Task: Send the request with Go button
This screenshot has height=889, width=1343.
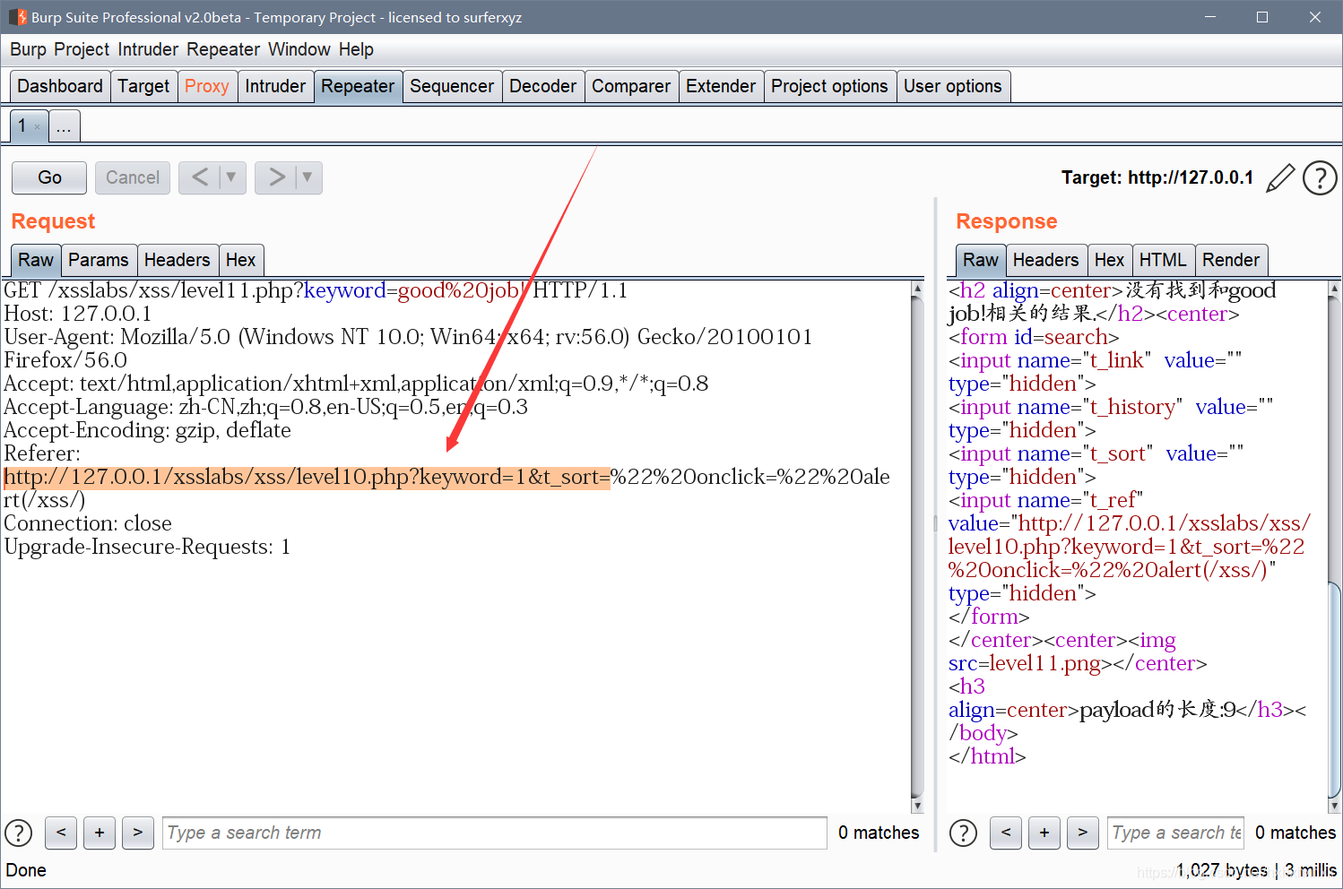Action: click(49, 177)
